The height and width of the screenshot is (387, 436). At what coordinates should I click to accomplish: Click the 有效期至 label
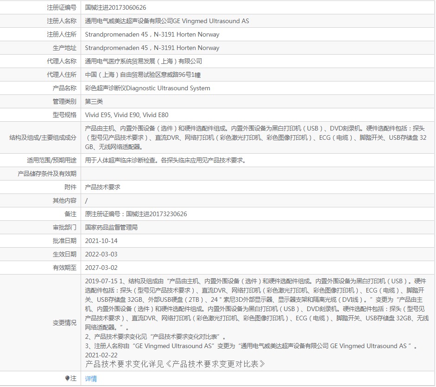[x=64, y=268]
